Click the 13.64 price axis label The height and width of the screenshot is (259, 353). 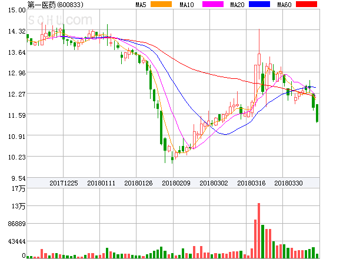(x=17, y=52)
